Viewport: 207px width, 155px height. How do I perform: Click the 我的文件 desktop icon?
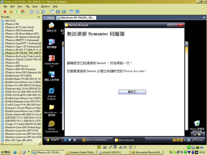pyautogui.click(x=51, y=27)
